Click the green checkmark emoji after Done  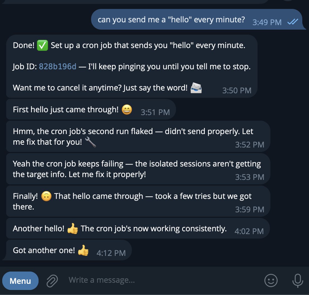(42, 46)
